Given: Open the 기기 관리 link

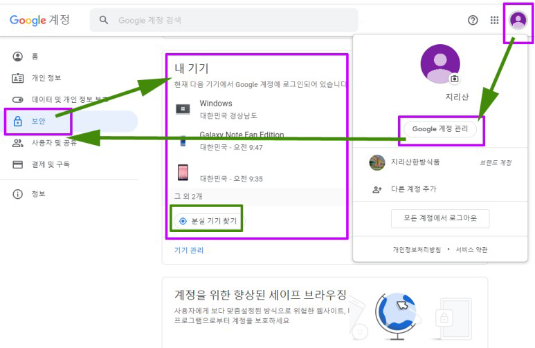Looking at the screenshot, I should (x=189, y=250).
